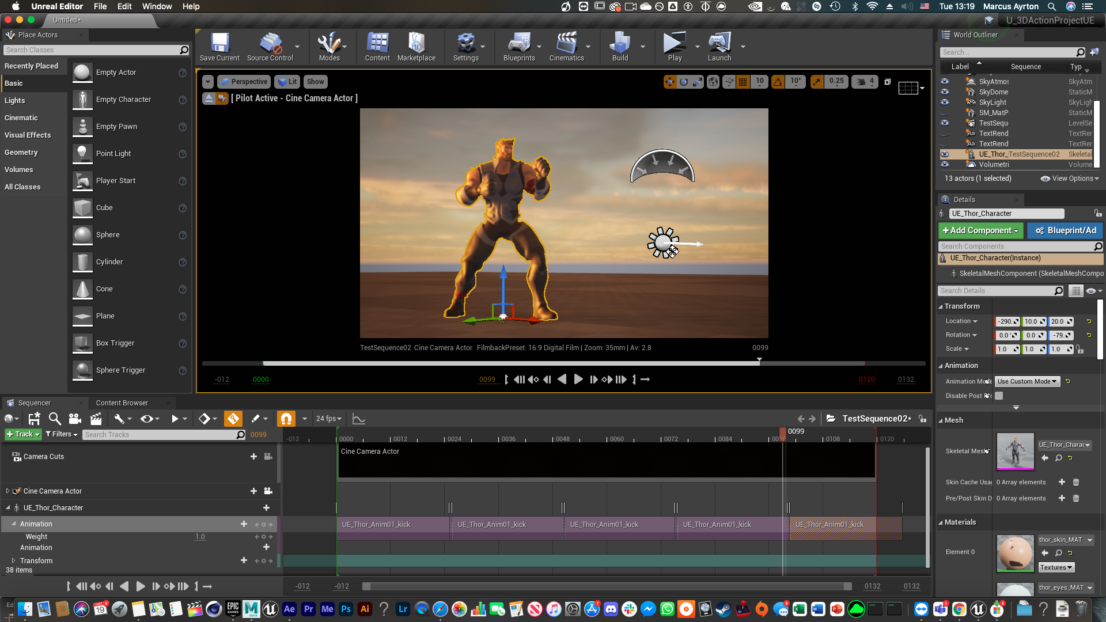This screenshot has width=1106, height=622.
Task: Open the Cinematics toolbar icon
Action: tap(567, 47)
